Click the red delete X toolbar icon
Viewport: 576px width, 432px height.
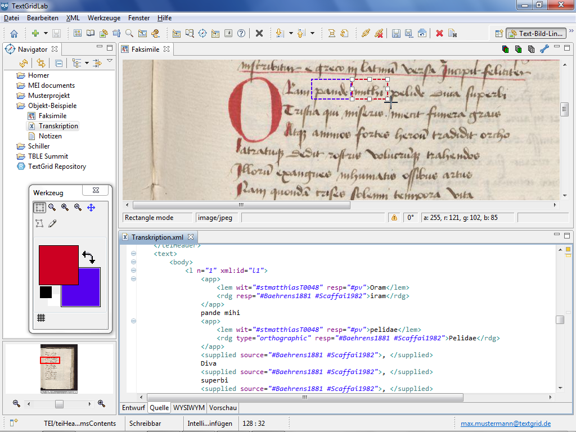(439, 34)
